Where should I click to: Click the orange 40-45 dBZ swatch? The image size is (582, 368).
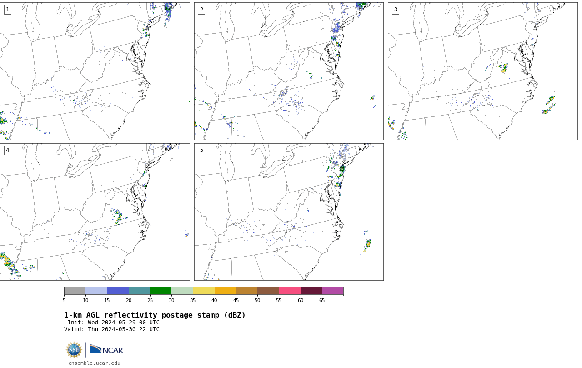click(225, 291)
